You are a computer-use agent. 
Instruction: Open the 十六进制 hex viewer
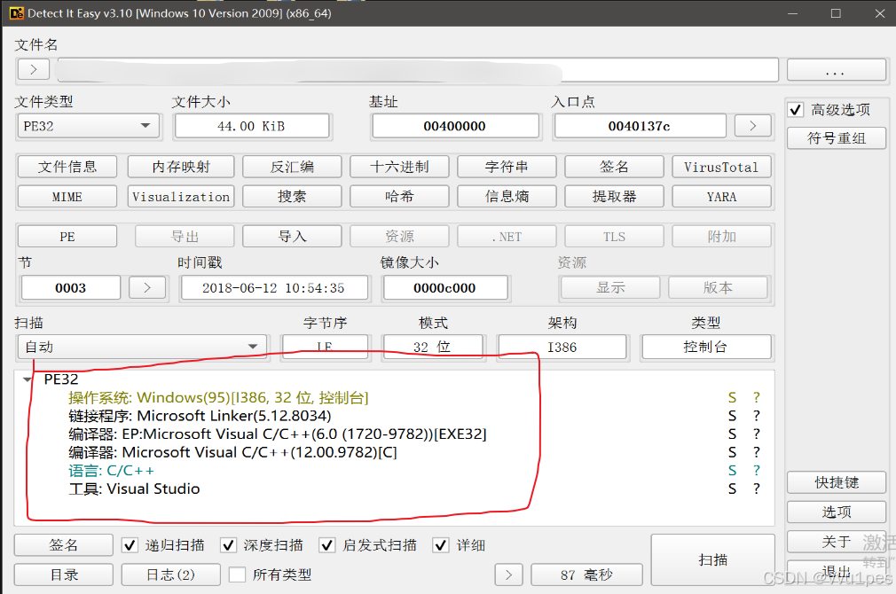click(399, 167)
